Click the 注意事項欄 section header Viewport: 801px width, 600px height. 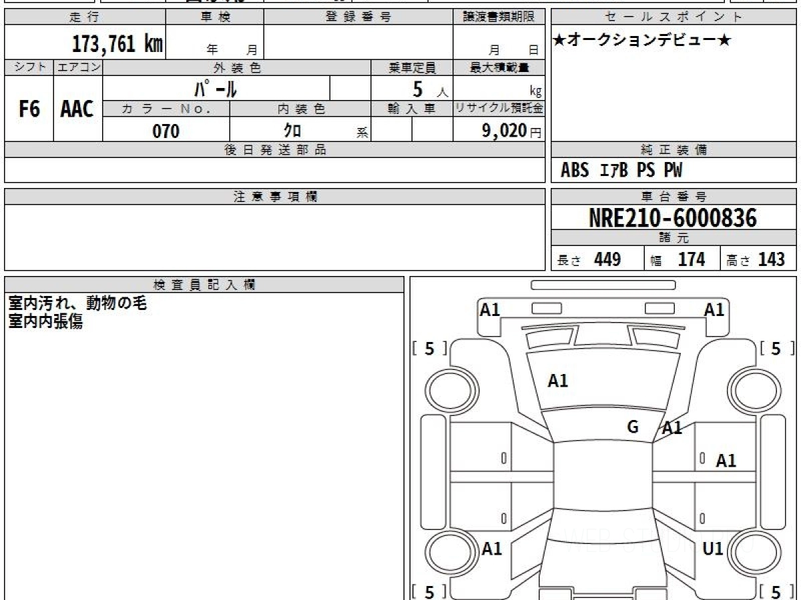[274, 197]
